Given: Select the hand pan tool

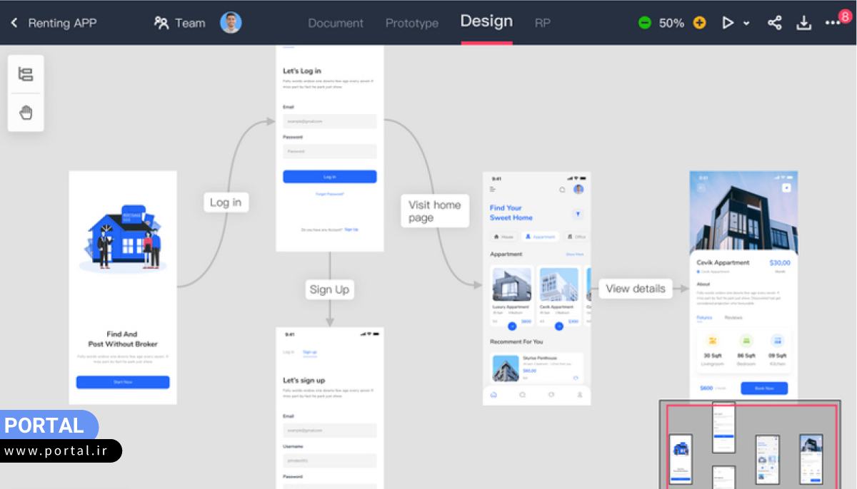Looking at the screenshot, I should click(26, 113).
